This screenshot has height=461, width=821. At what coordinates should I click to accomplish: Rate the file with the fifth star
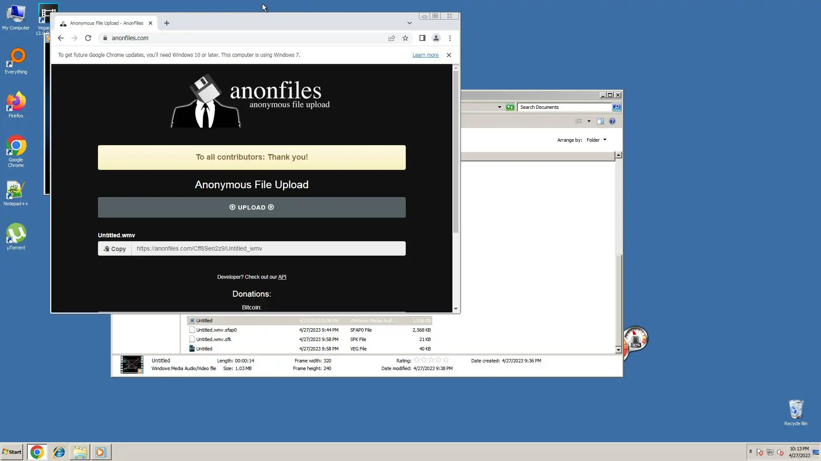(446, 360)
